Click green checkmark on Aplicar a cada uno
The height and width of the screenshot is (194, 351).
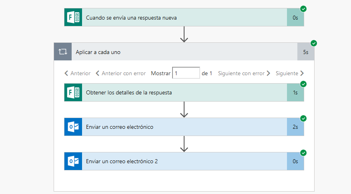(314, 43)
